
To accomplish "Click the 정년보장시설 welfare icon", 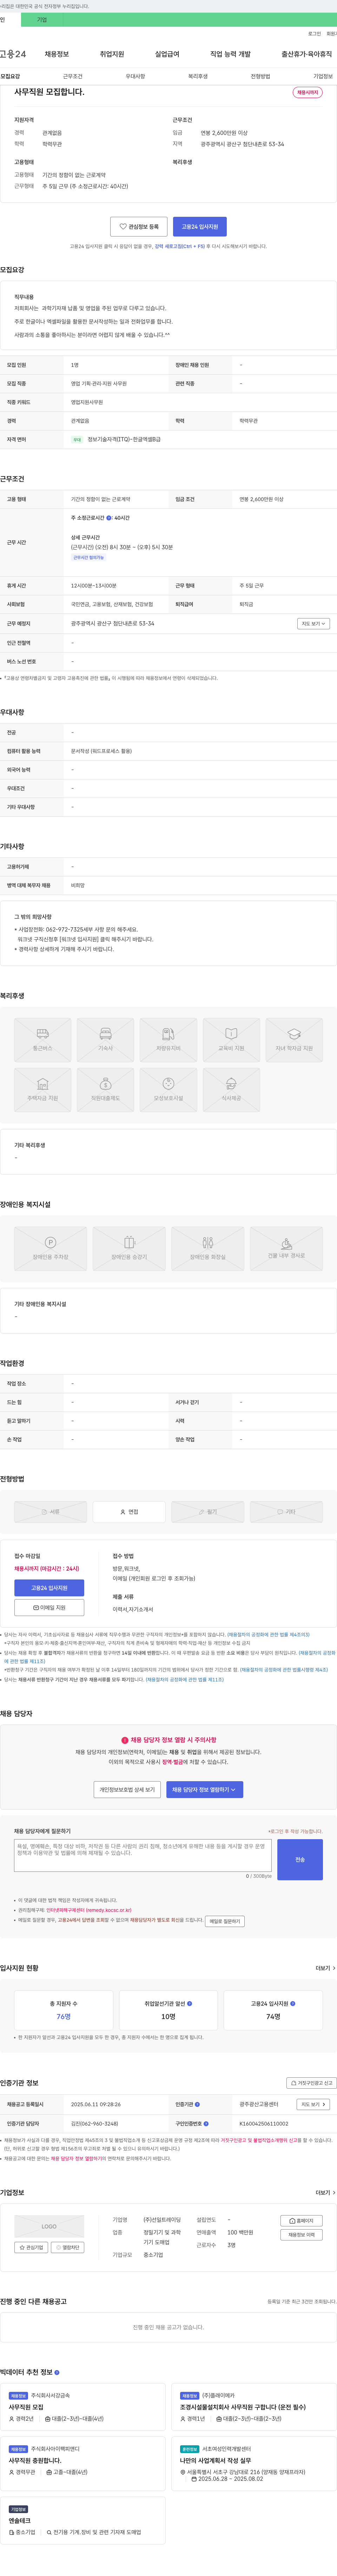I will point(168,1090).
